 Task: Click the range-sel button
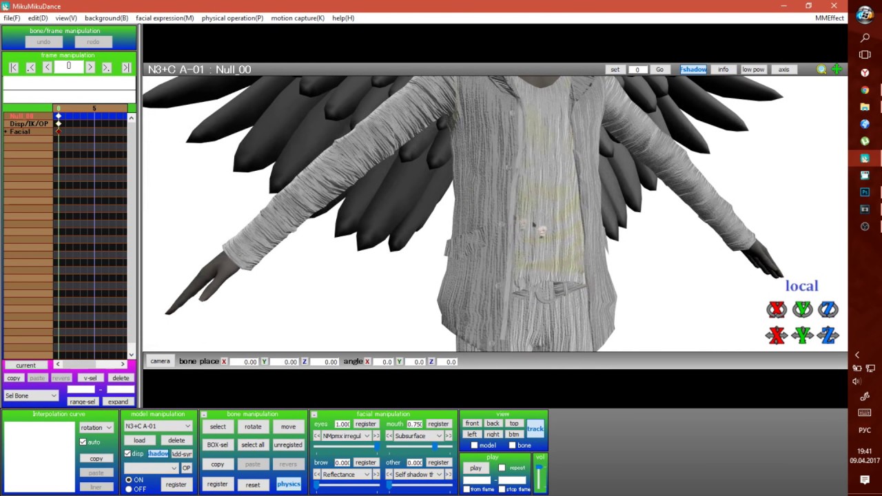coord(83,402)
